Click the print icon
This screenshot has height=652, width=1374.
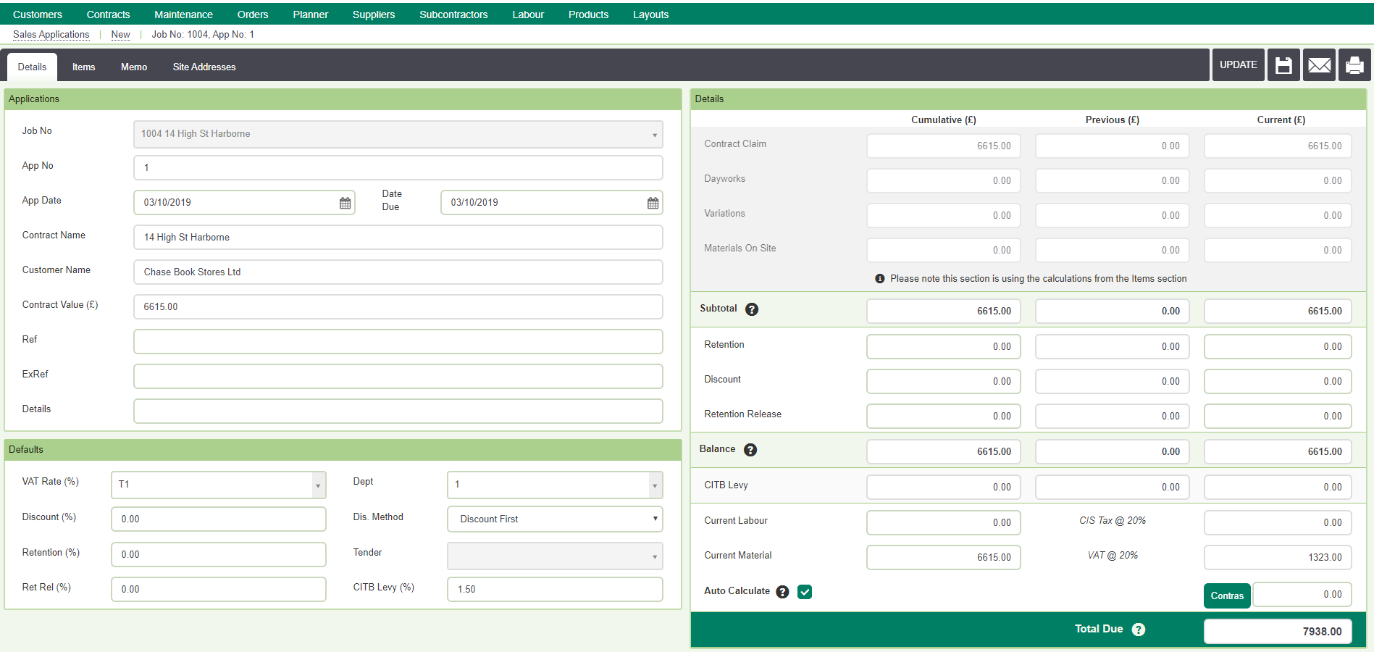pyautogui.click(x=1354, y=64)
